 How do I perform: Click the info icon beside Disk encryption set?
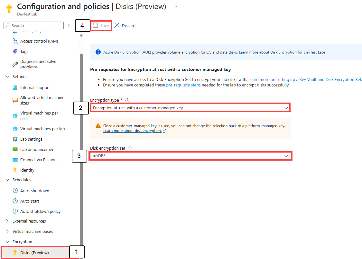pyautogui.click(x=130, y=148)
